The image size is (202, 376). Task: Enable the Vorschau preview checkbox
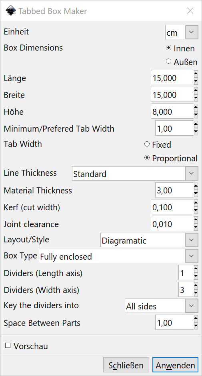8,346
